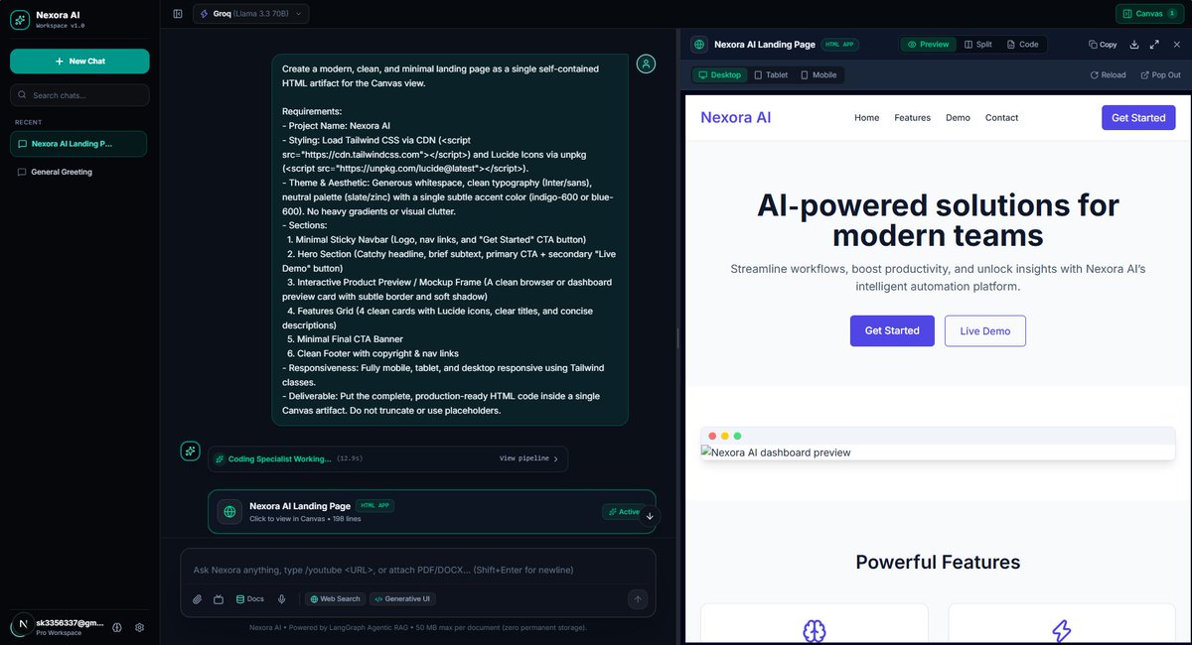Open the General Greeting chat
The image size is (1192, 645).
tap(78, 172)
